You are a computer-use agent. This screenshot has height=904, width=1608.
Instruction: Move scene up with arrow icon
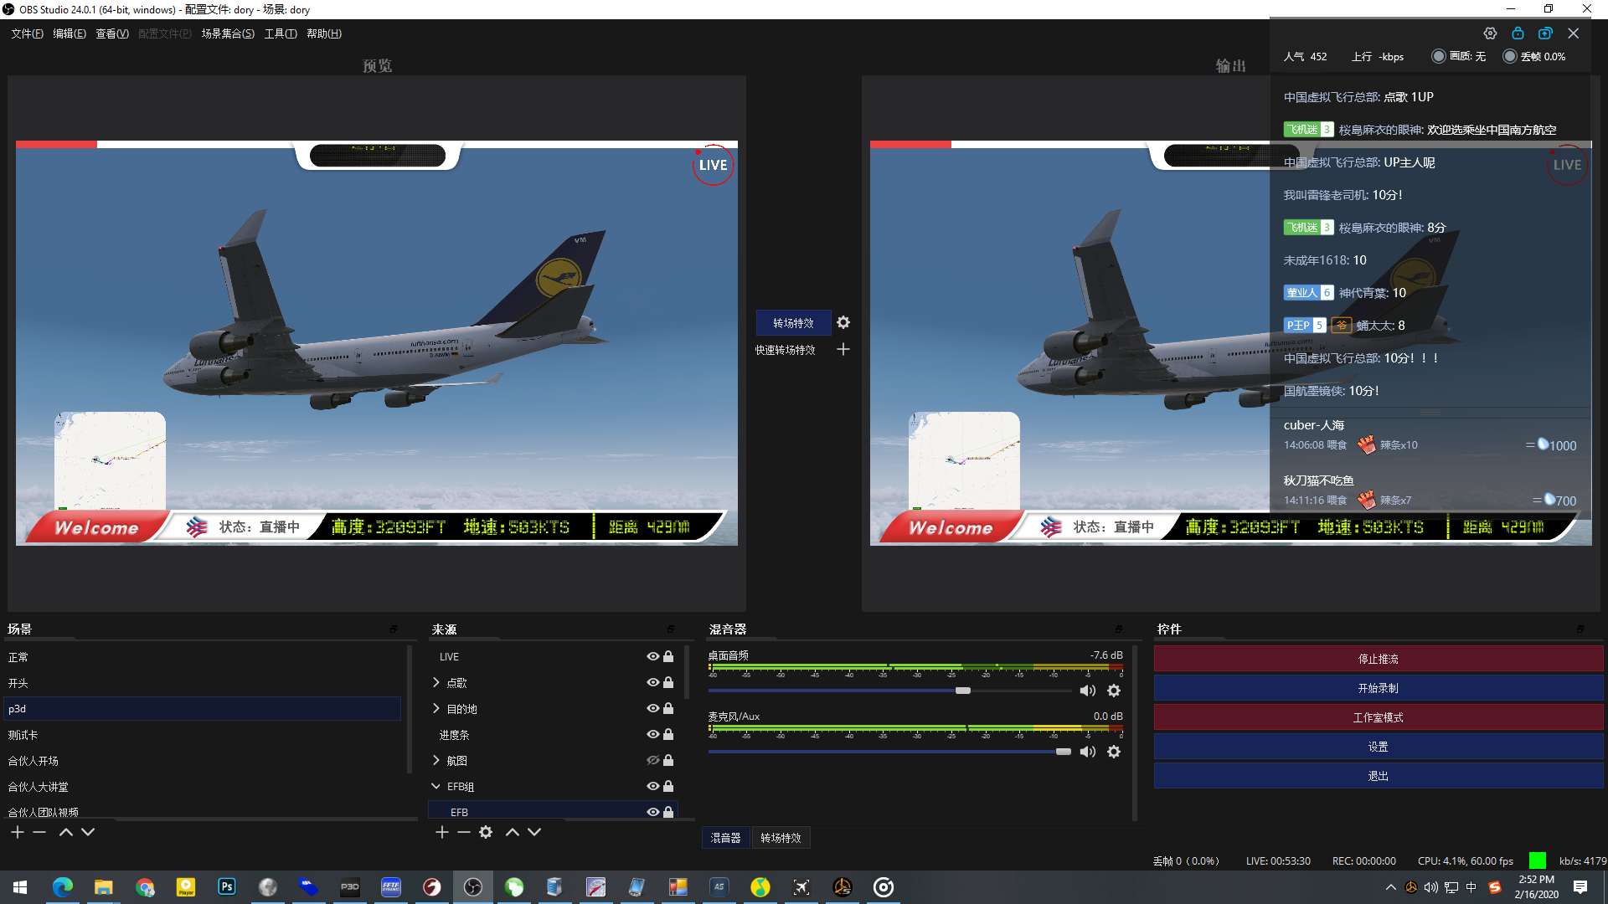[x=66, y=832]
